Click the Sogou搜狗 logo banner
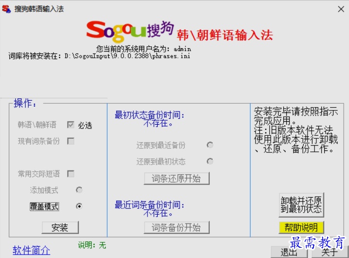The width and height of the screenshot is (349, 258). click(130, 32)
